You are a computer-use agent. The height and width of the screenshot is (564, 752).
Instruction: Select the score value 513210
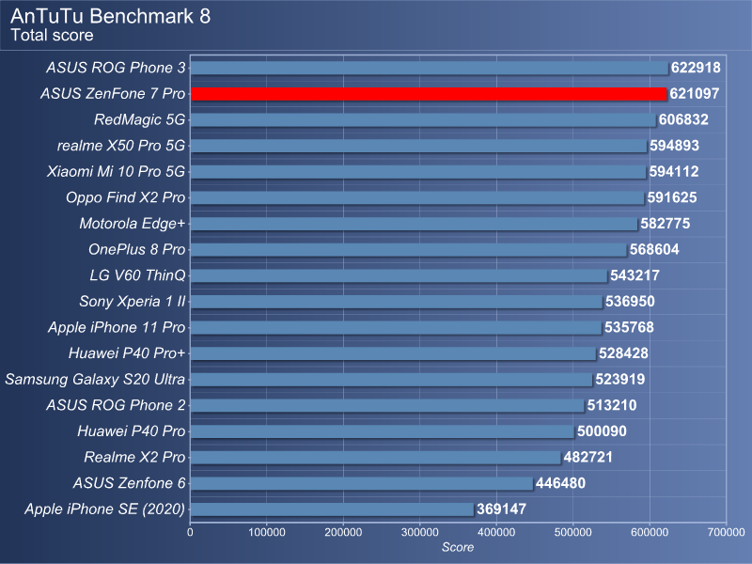pos(612,405)
